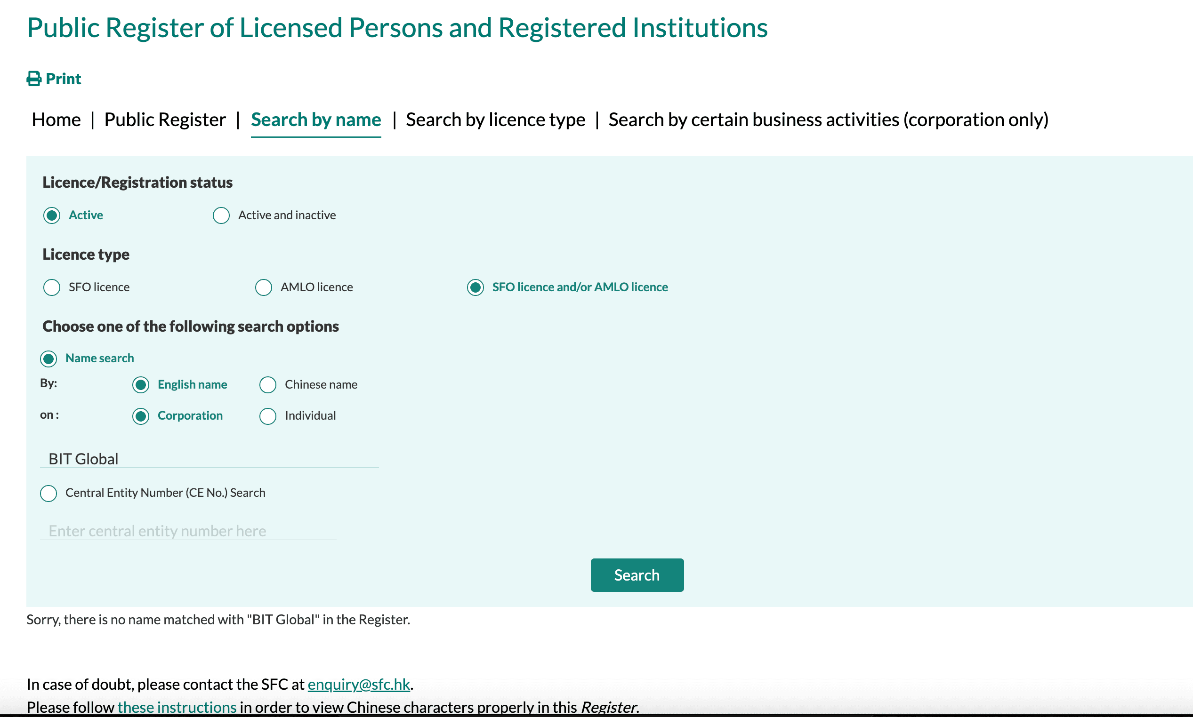1193x717 pixels.
Task: Enable the Name search option
Action: (x=48, y=358)
